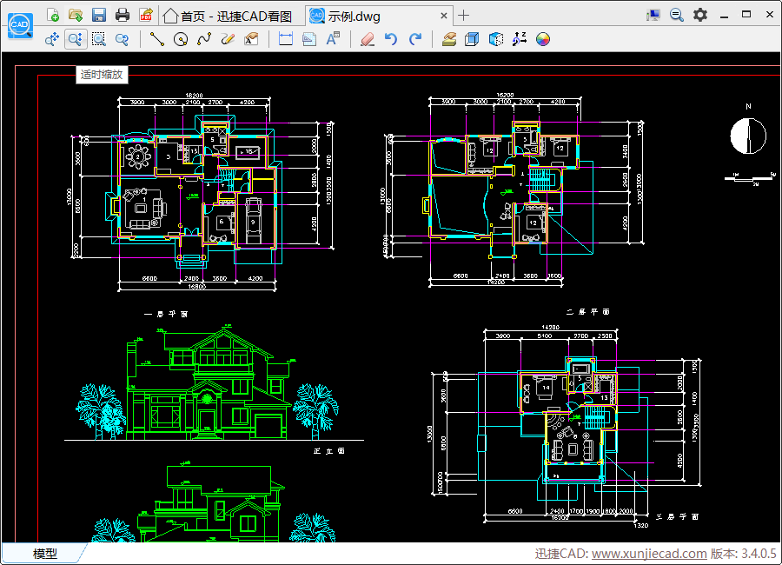
Task: Export the drawing to PDF
Action: pyautogui.click(x=146, y=15)
